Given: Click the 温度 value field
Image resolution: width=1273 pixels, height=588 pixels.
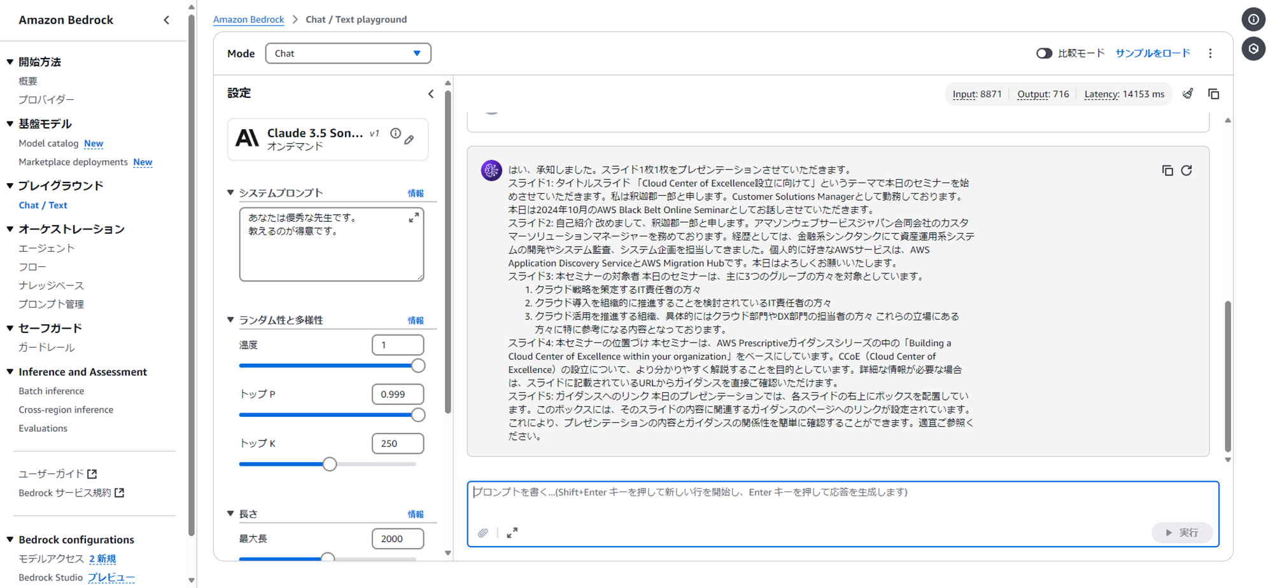Looking at the screenshot, I should pyautogui.click(x=398, y=345).
